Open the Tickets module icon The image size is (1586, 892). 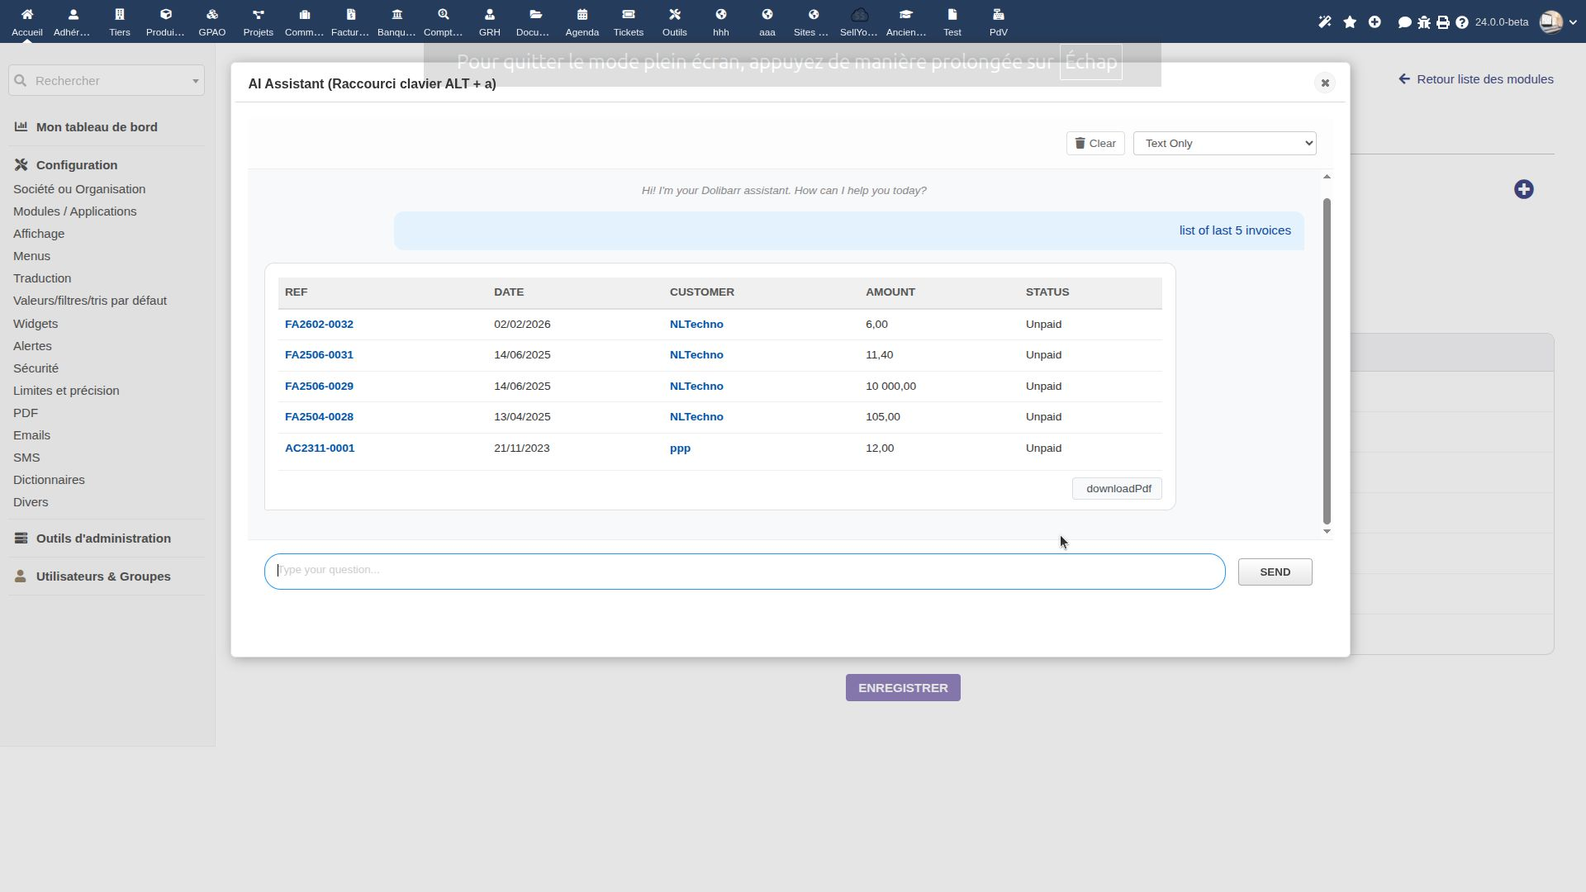(x=628, y=15)
